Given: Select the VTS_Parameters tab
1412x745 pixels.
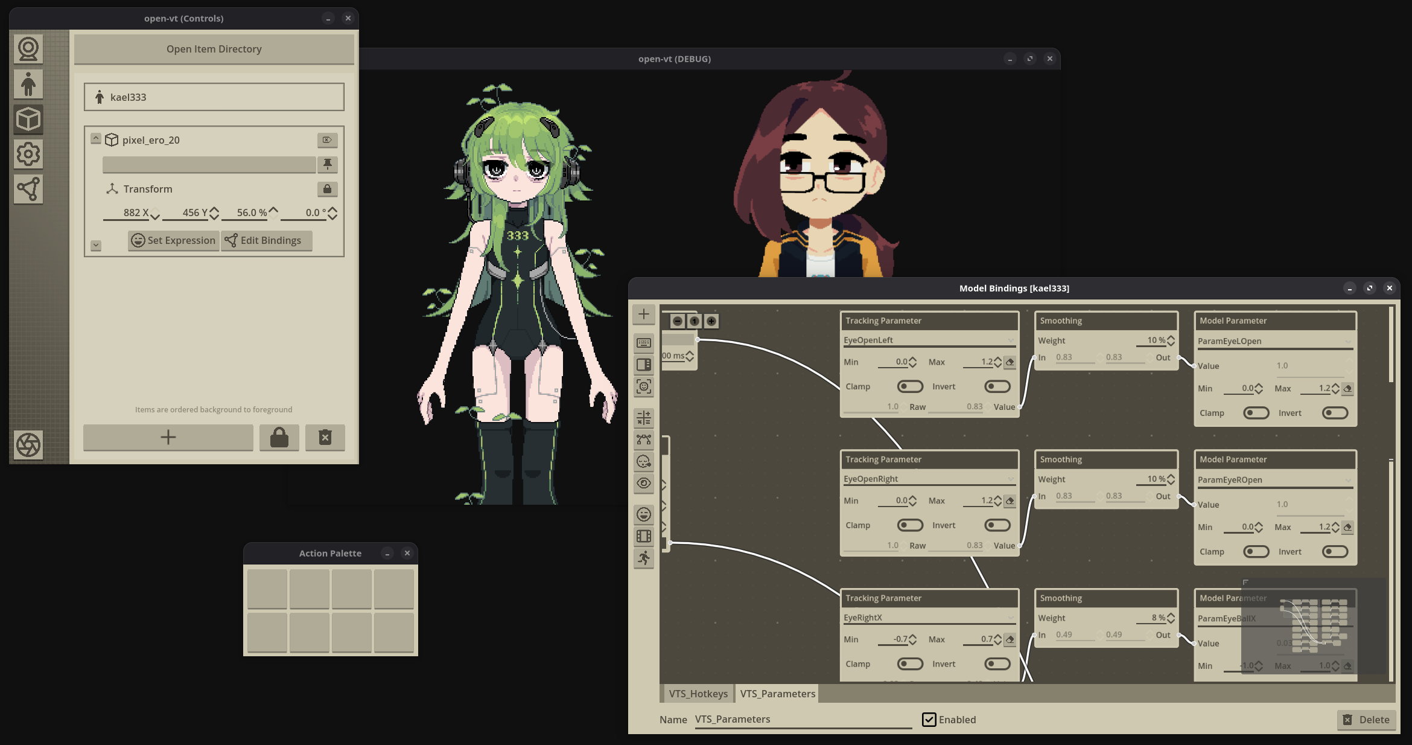Looking at the screenshot, I should (777, 694).
